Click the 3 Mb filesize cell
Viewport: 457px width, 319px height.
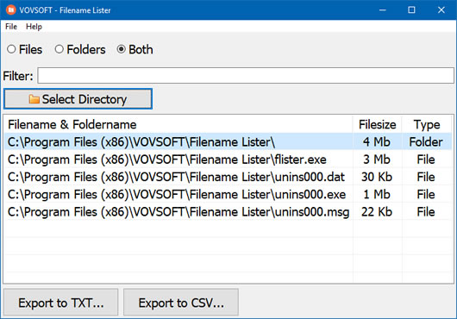pyautogui.click(x=377, y=159)
